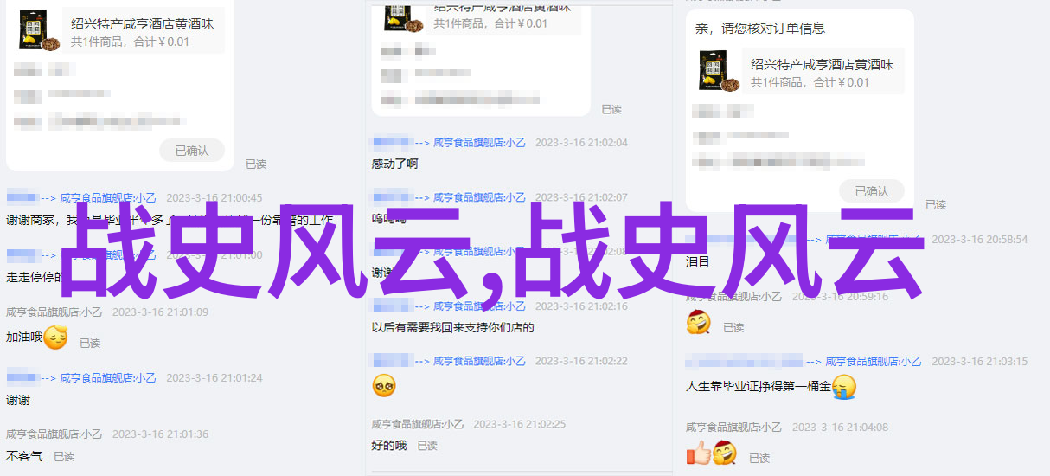This screenshot has height=476, width=1050.
Task: Click 已确认 button in the rightmost order card
Action: pos(872,191)
